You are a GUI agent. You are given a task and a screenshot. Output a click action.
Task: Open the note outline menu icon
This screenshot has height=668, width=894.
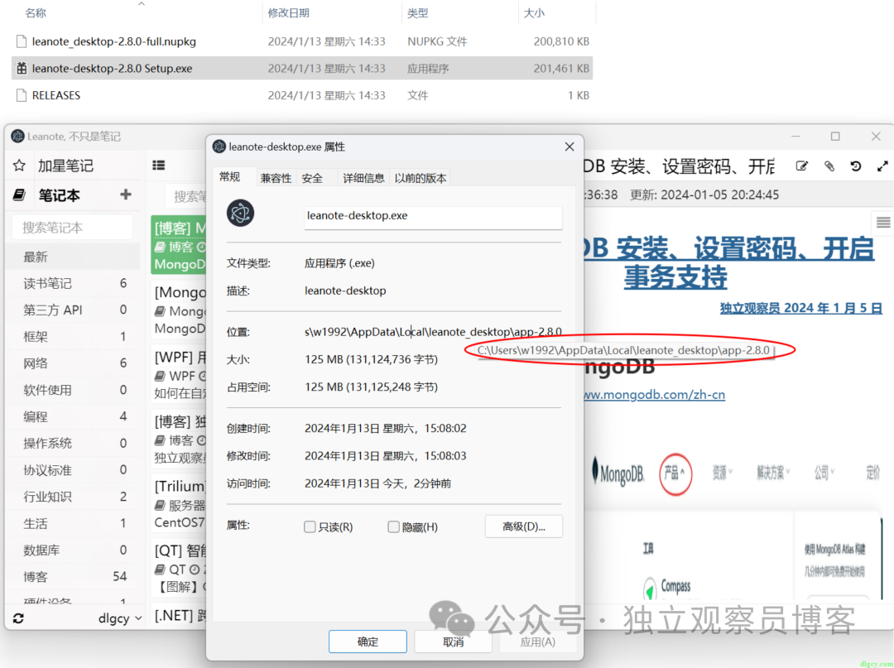pos(883,223)
